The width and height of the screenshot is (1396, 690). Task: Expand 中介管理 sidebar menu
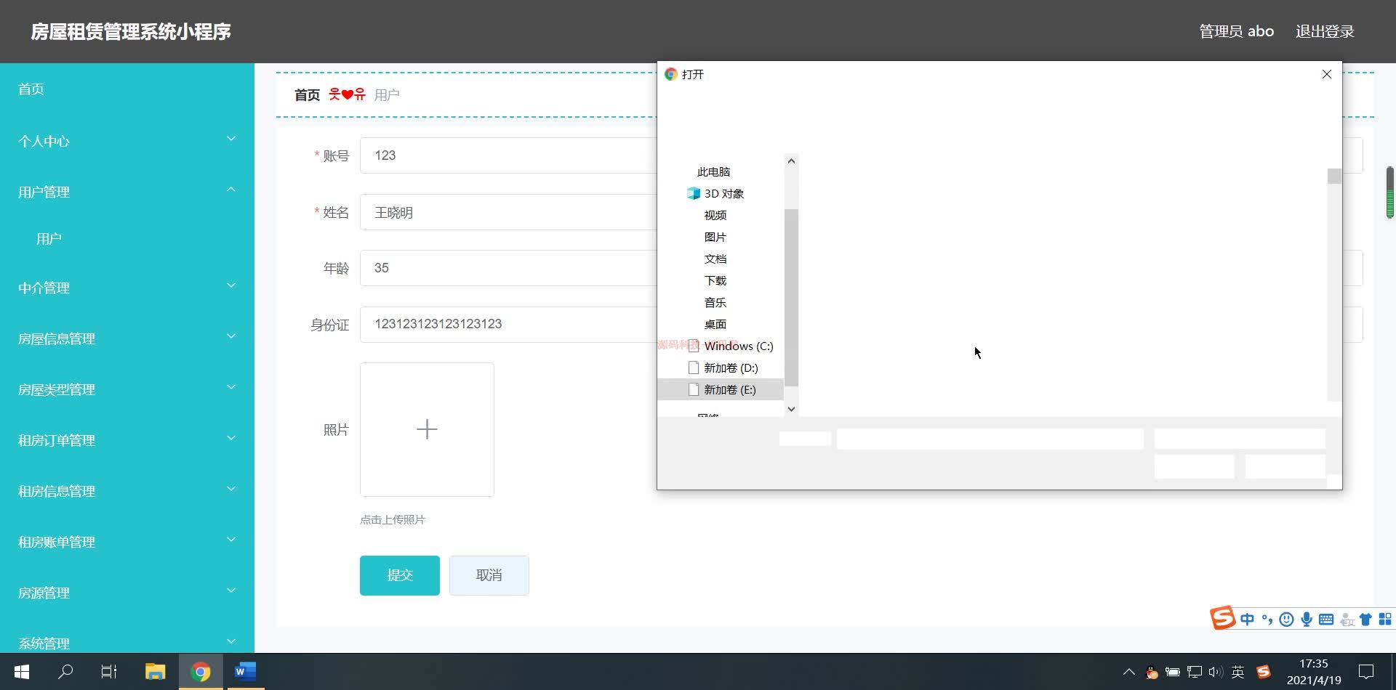click(127, 287)
